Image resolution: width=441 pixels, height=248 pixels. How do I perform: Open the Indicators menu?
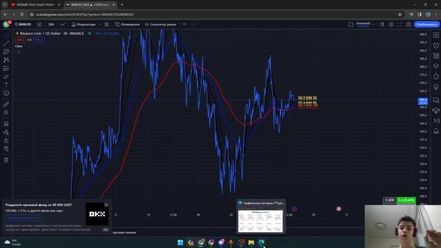click(x=83, y=25)
